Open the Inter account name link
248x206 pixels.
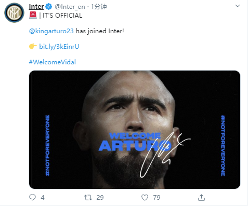pos(36,7)
